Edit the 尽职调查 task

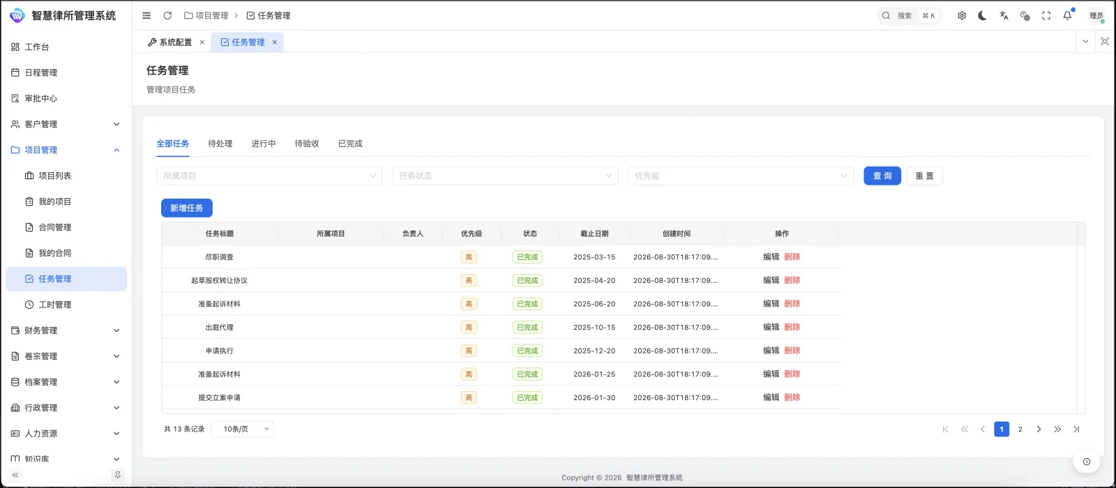(771, 257)
